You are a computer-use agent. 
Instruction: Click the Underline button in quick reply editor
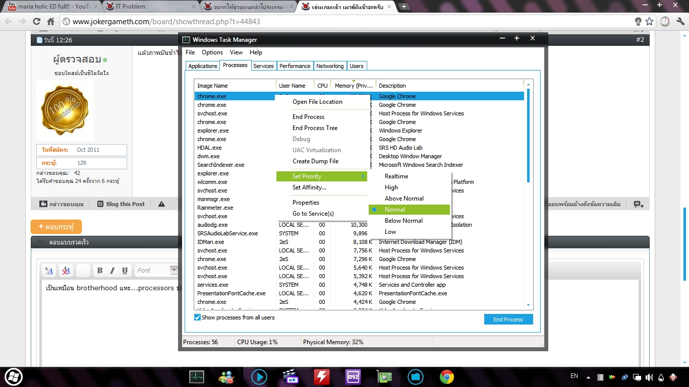click(x=125, y=271)
